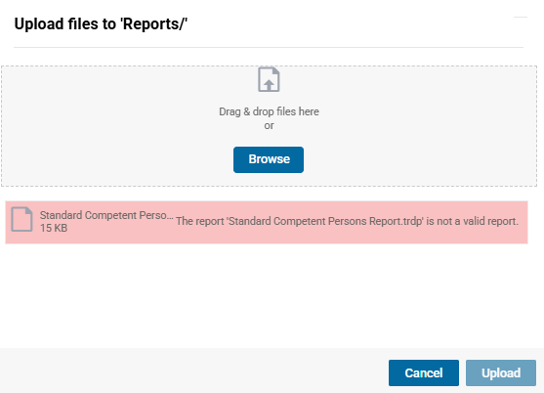Click the faint dash icon at top-right corner

tap(520, 17)
